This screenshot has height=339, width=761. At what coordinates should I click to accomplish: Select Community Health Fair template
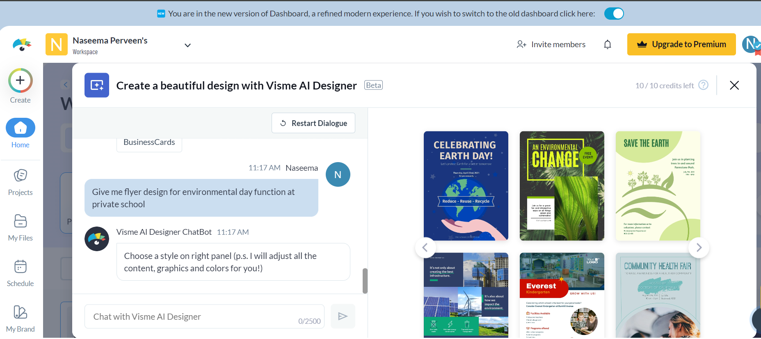click(658, 295)
